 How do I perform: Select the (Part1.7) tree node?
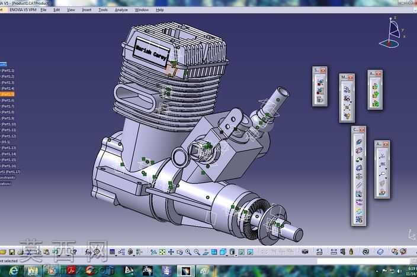pyautogui.click(x=8, y=106)
